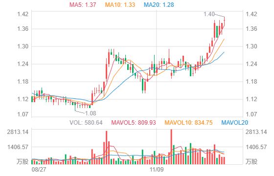Click the left axis 1.30 price label
The width and height of the screenshot is (274, 176).
click(23, 46)
